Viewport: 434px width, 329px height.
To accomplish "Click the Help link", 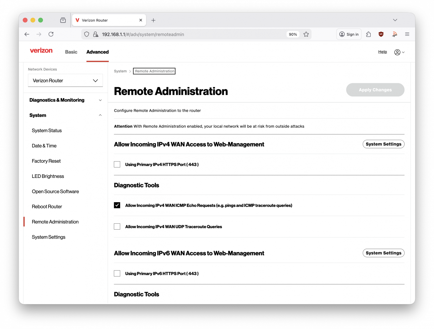I will (382, 52).
